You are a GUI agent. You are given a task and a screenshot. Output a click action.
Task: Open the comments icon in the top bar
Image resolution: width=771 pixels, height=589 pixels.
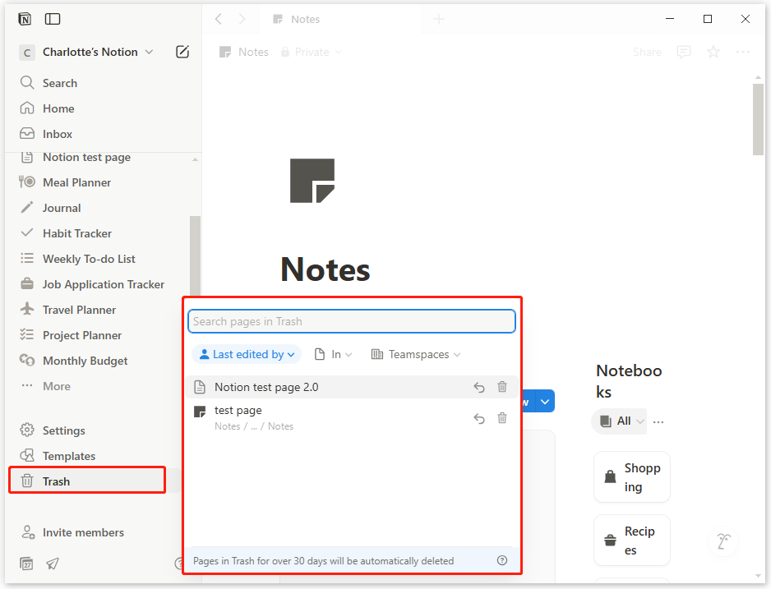[x=684, y=52]
